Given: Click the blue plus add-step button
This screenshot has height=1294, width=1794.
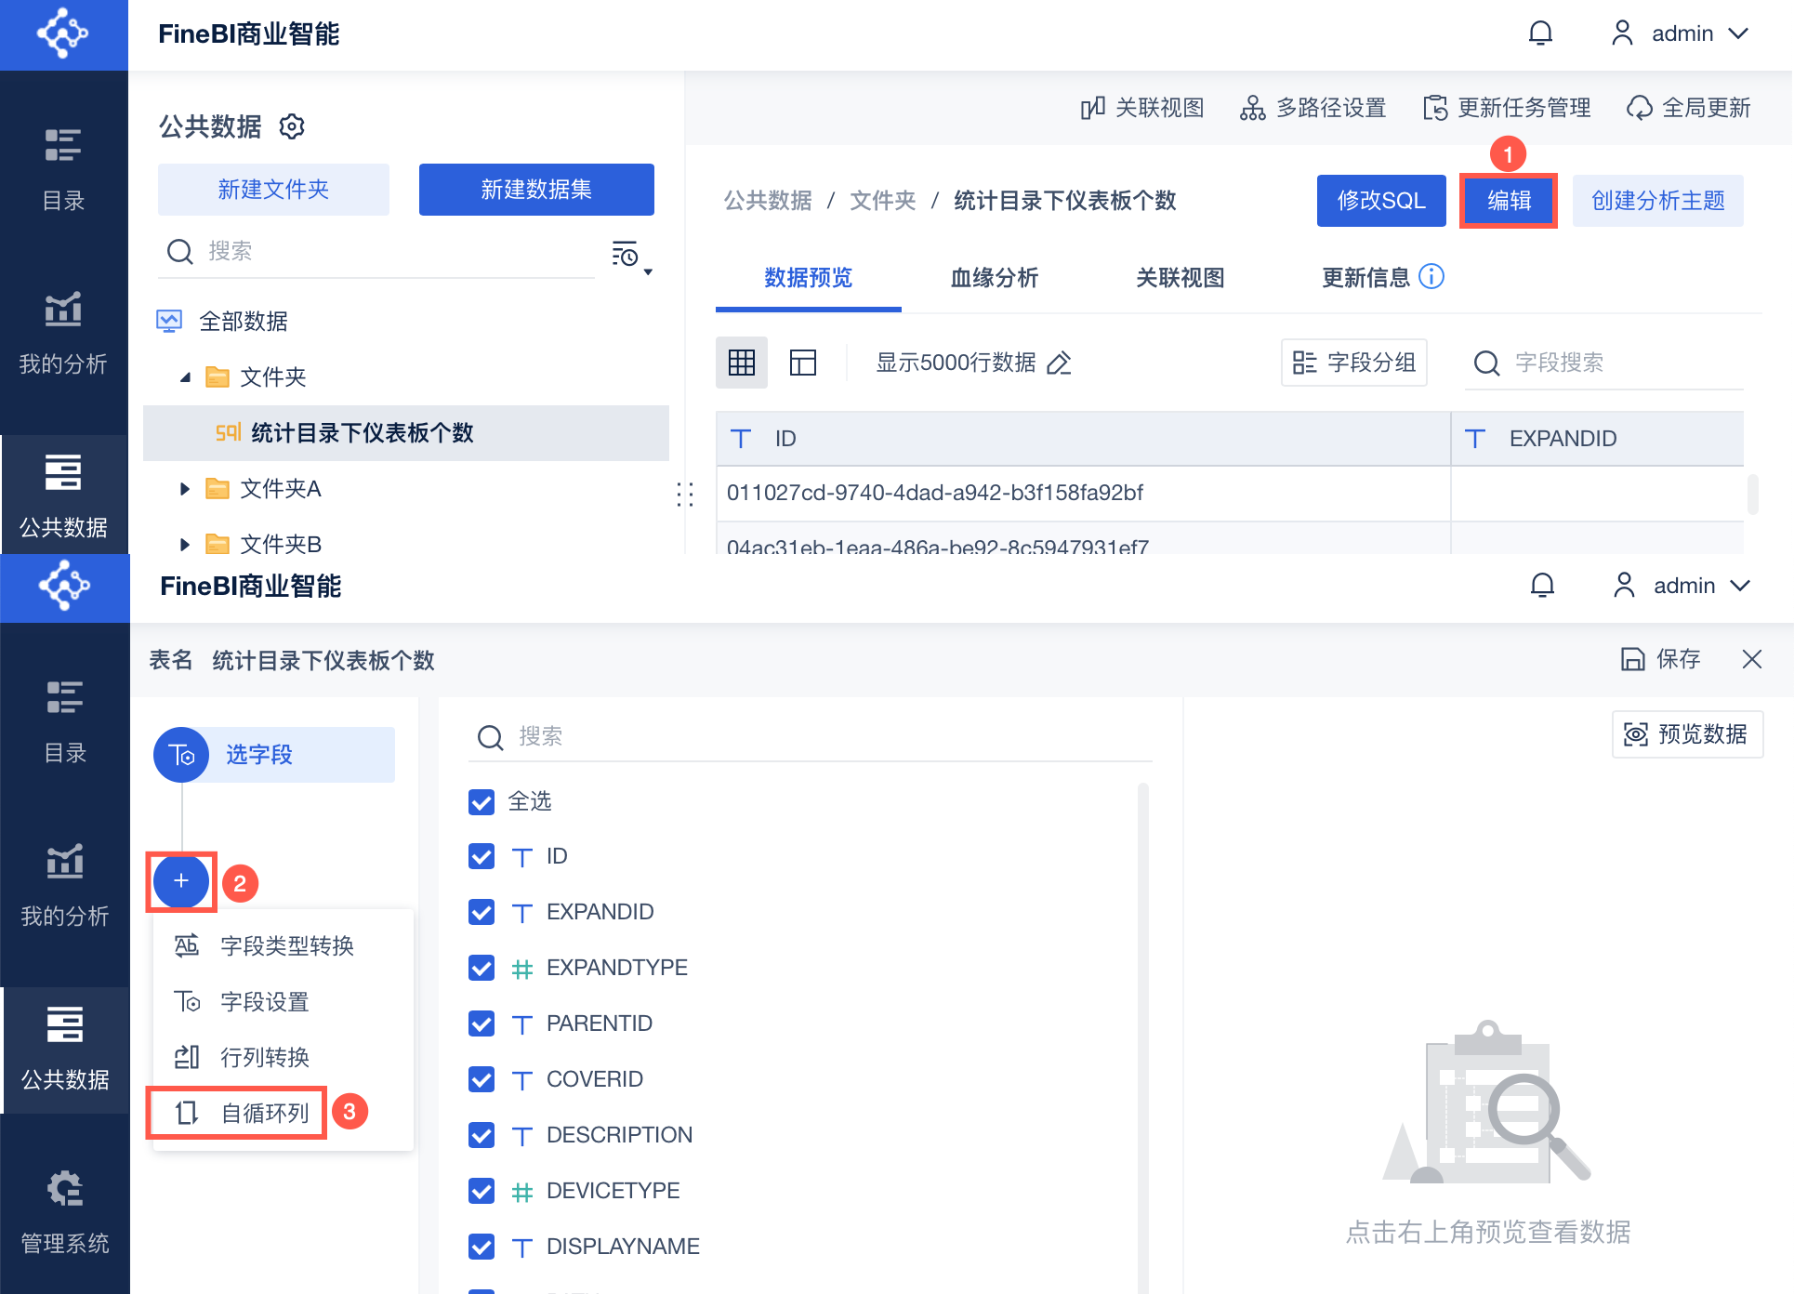Looking at the screenshot, I should click(x=181, y=881).
